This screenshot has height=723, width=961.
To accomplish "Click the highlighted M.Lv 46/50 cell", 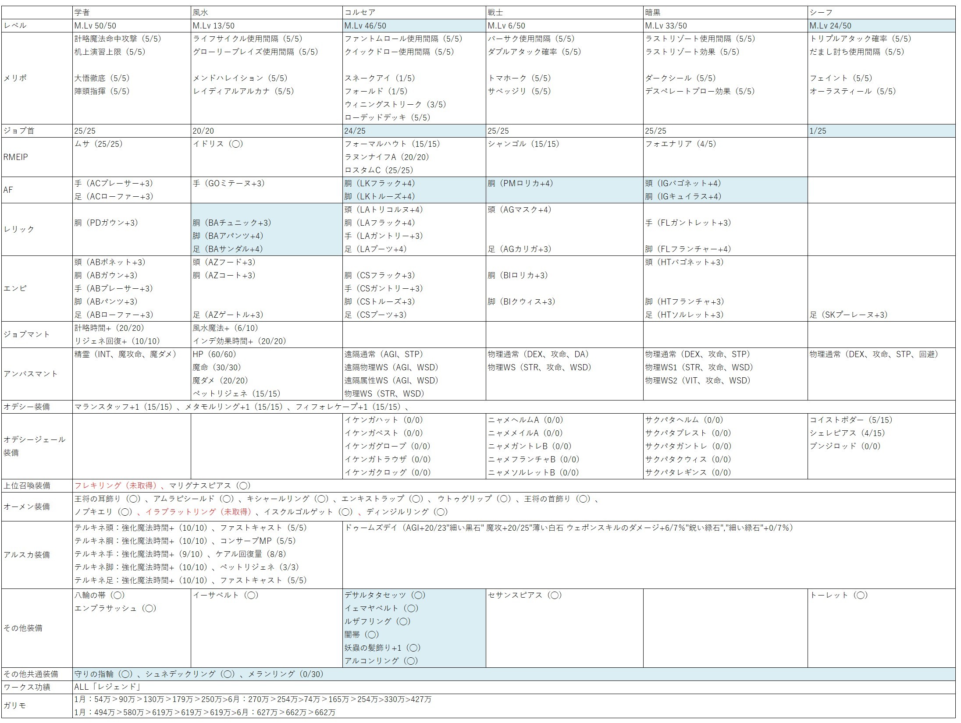I will tap(365, 26).
